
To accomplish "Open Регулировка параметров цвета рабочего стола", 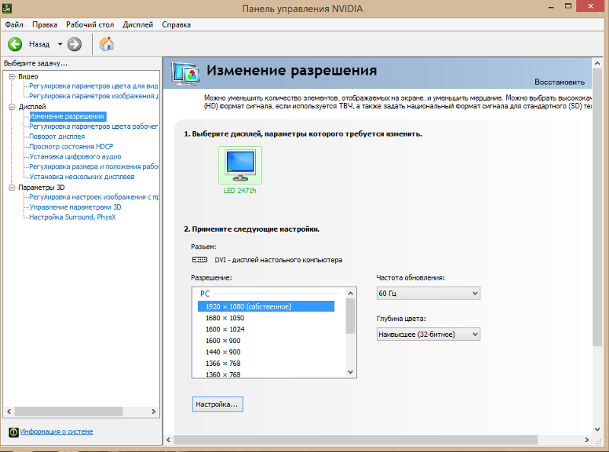I will tap(94, 127).
